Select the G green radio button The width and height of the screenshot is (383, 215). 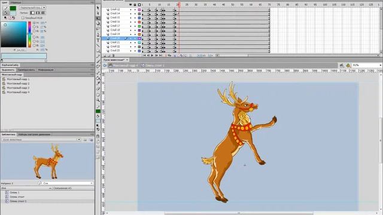tap(34, 41)
